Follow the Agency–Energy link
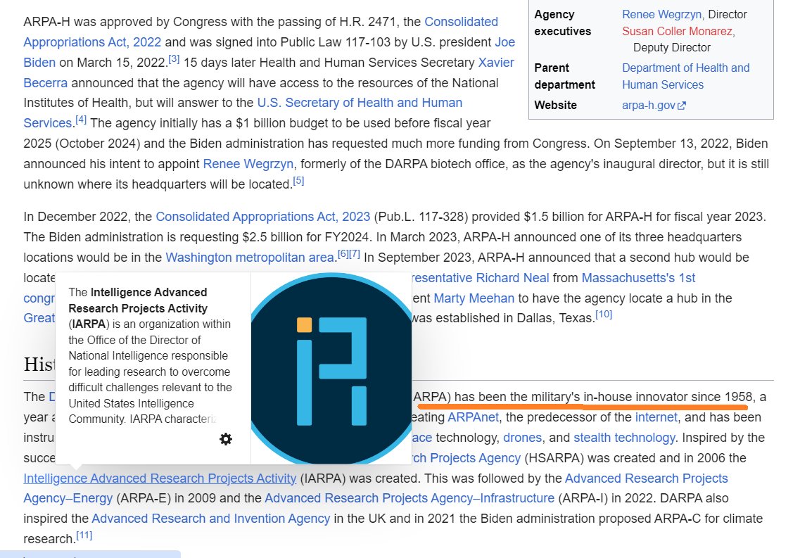Image resolution: width=800 pixels, height=558 pixels. (68, 498)
